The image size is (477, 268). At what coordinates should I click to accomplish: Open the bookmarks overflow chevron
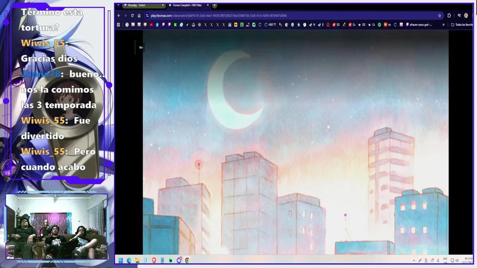click(443, 25)
